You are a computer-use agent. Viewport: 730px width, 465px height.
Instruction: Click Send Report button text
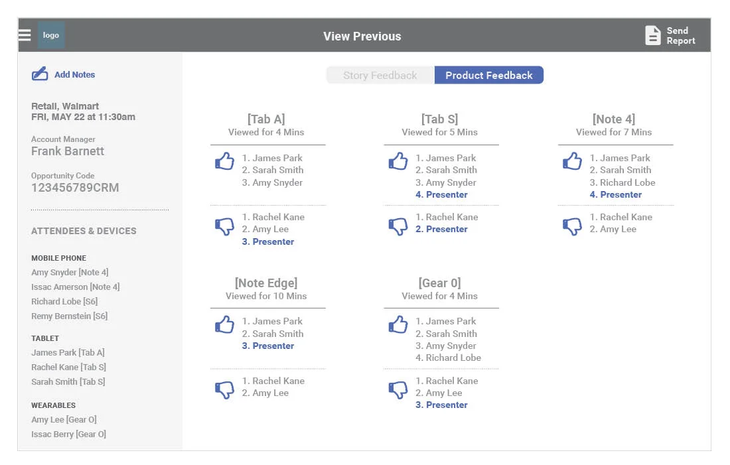click(x=681, y=35)
